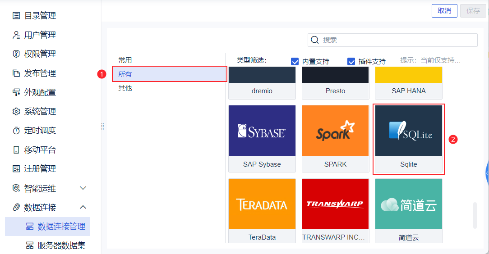The height and width of the screenshot is (254, 489).
Task: Open the 常用 category tab
Action: click(125, 60)
